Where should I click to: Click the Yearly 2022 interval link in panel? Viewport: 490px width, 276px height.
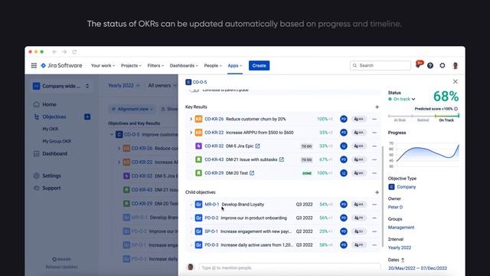point(400,248)
